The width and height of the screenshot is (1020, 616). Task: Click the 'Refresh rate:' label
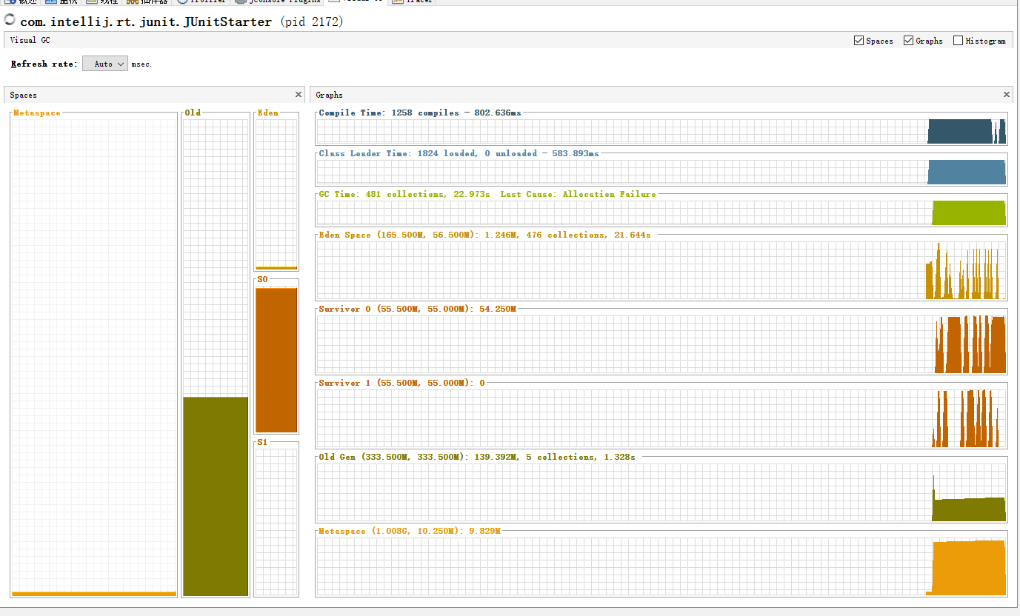click(x=44, y=64)
